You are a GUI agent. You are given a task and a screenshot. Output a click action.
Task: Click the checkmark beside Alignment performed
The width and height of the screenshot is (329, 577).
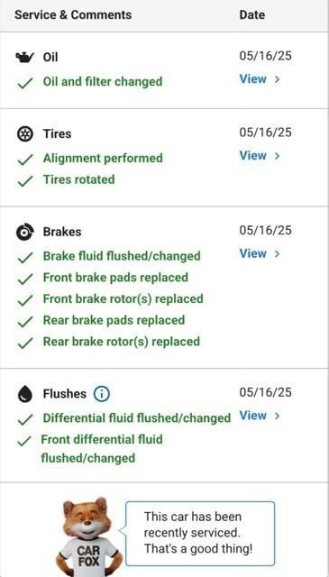pos(25,160)
